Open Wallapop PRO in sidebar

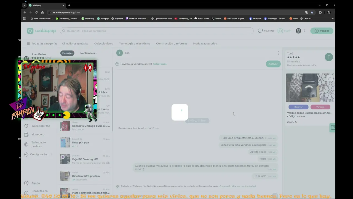point(37,126)
